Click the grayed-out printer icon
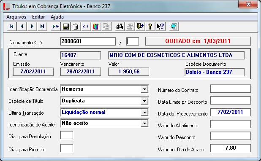 click(130, 27)
